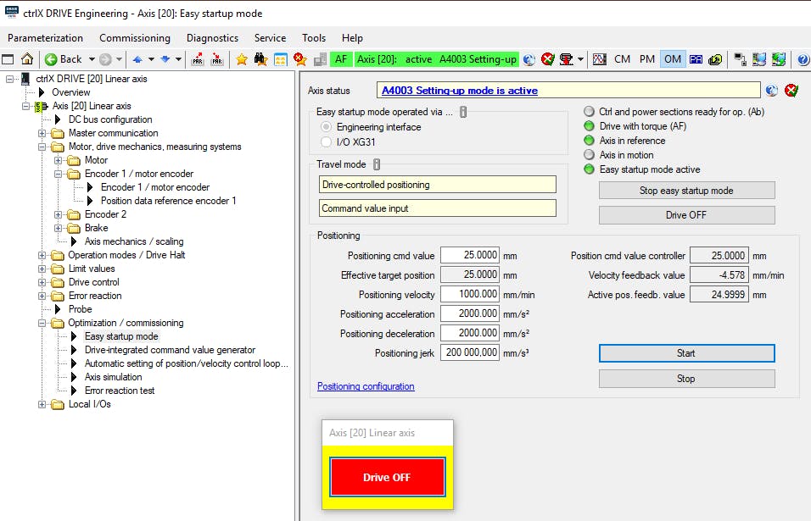Click info icon next to Travel mode
811x521 pixels.
pyautogui.click(x=377, y=164)
